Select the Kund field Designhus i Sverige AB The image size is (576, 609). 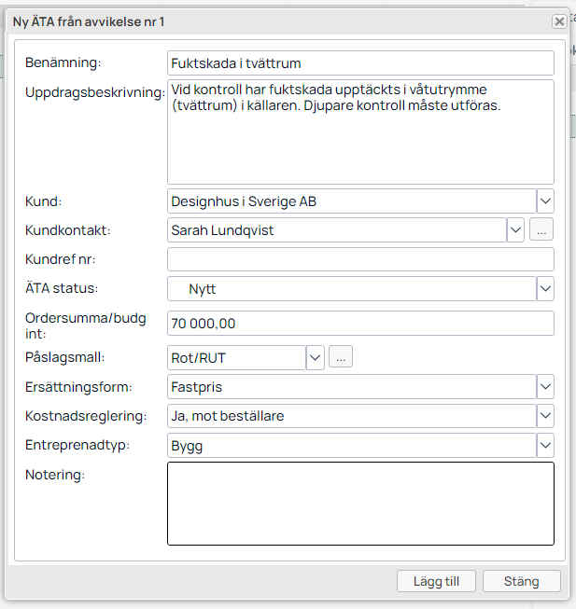pyautogui.click(x=352, y=201)
